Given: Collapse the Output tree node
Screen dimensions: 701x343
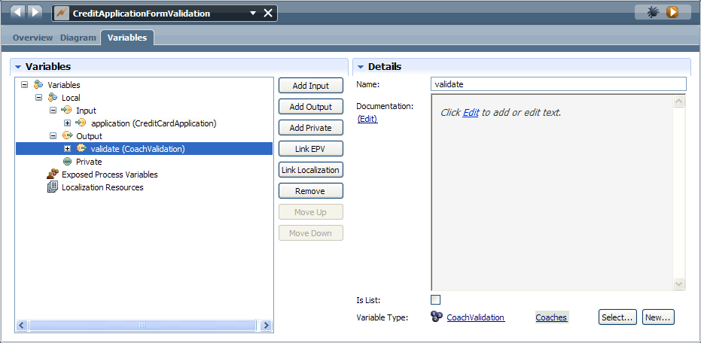Looking at the screenshot, I should (x=53, y=135).
